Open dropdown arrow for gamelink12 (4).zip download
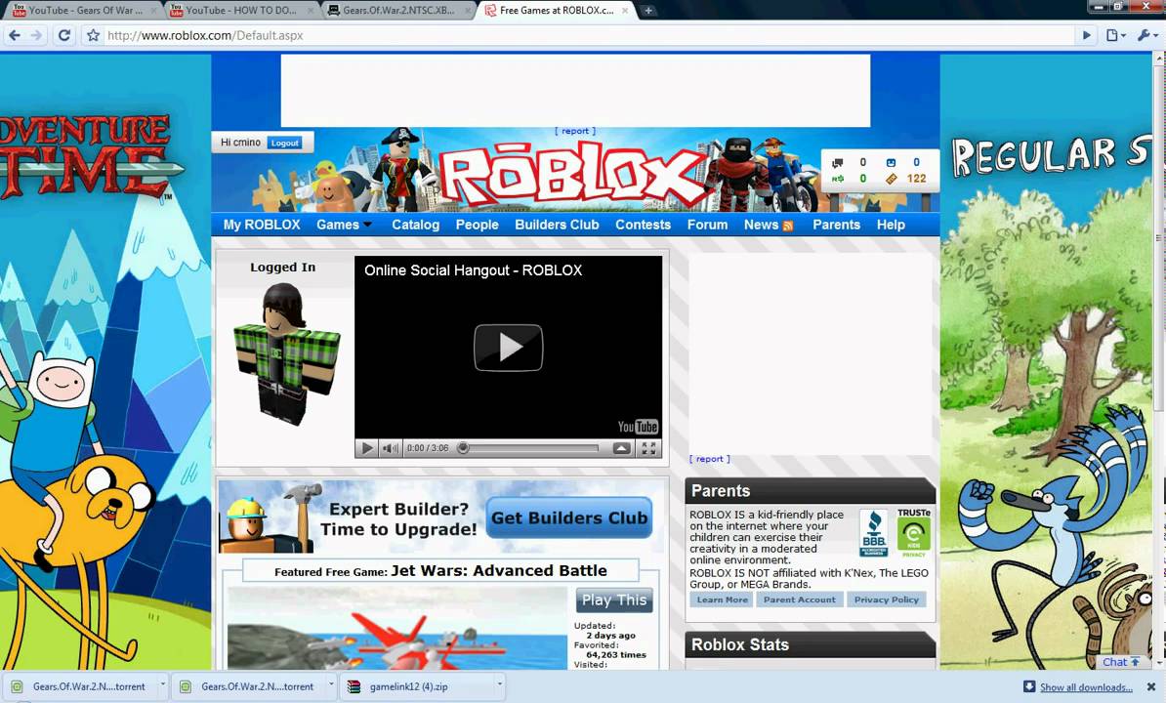 [500, 684]
